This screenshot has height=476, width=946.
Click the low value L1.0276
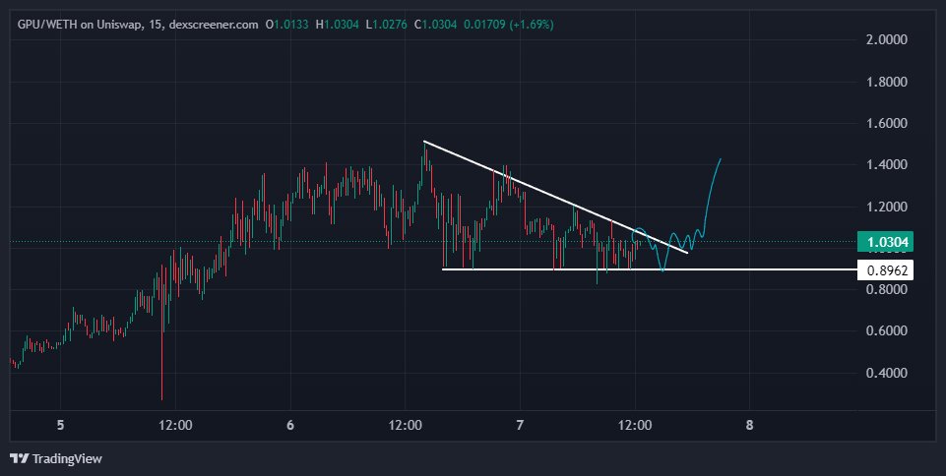tap(386, 25)
